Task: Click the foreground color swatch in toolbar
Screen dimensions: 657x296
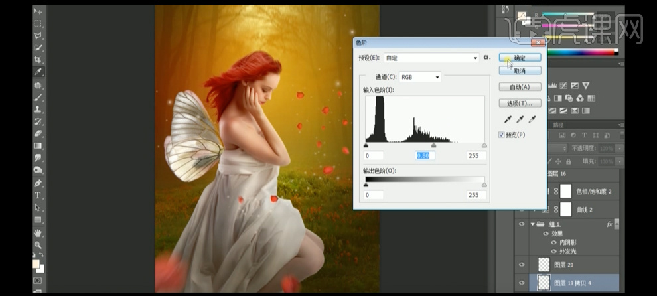Action: 36,263
